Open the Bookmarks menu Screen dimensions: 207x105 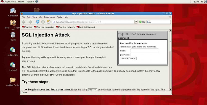click(x=49, y=17)
